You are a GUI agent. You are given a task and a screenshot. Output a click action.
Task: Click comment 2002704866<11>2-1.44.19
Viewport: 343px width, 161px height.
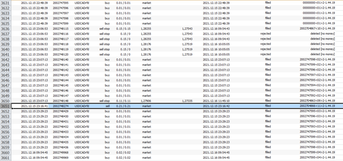(317, 106)
